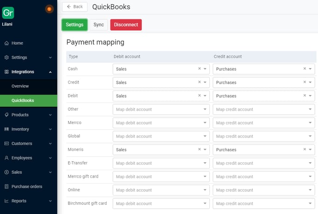Clear the Moneris debit account Sales value

click(199, 149)
